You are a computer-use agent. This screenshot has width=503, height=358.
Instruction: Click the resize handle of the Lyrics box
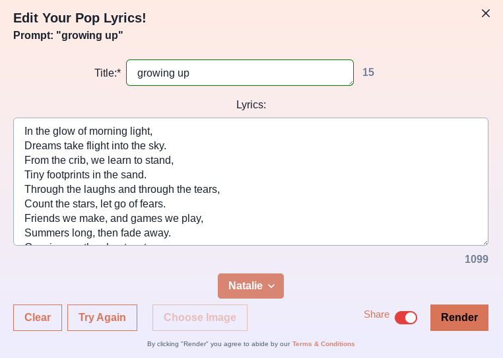pos(485,242)
